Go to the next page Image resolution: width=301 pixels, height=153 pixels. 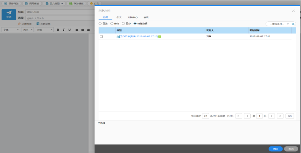tap(272, 116)
